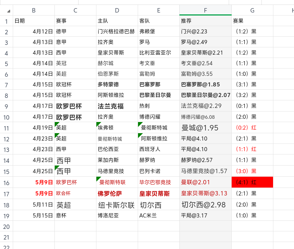Select row number 16
Viewport: 294px width, 249px height.
6,182
